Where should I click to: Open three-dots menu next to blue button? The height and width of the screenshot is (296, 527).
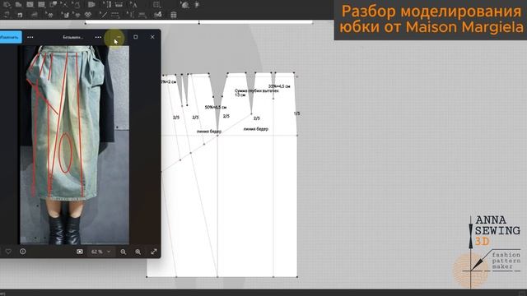tap(30, 37)
